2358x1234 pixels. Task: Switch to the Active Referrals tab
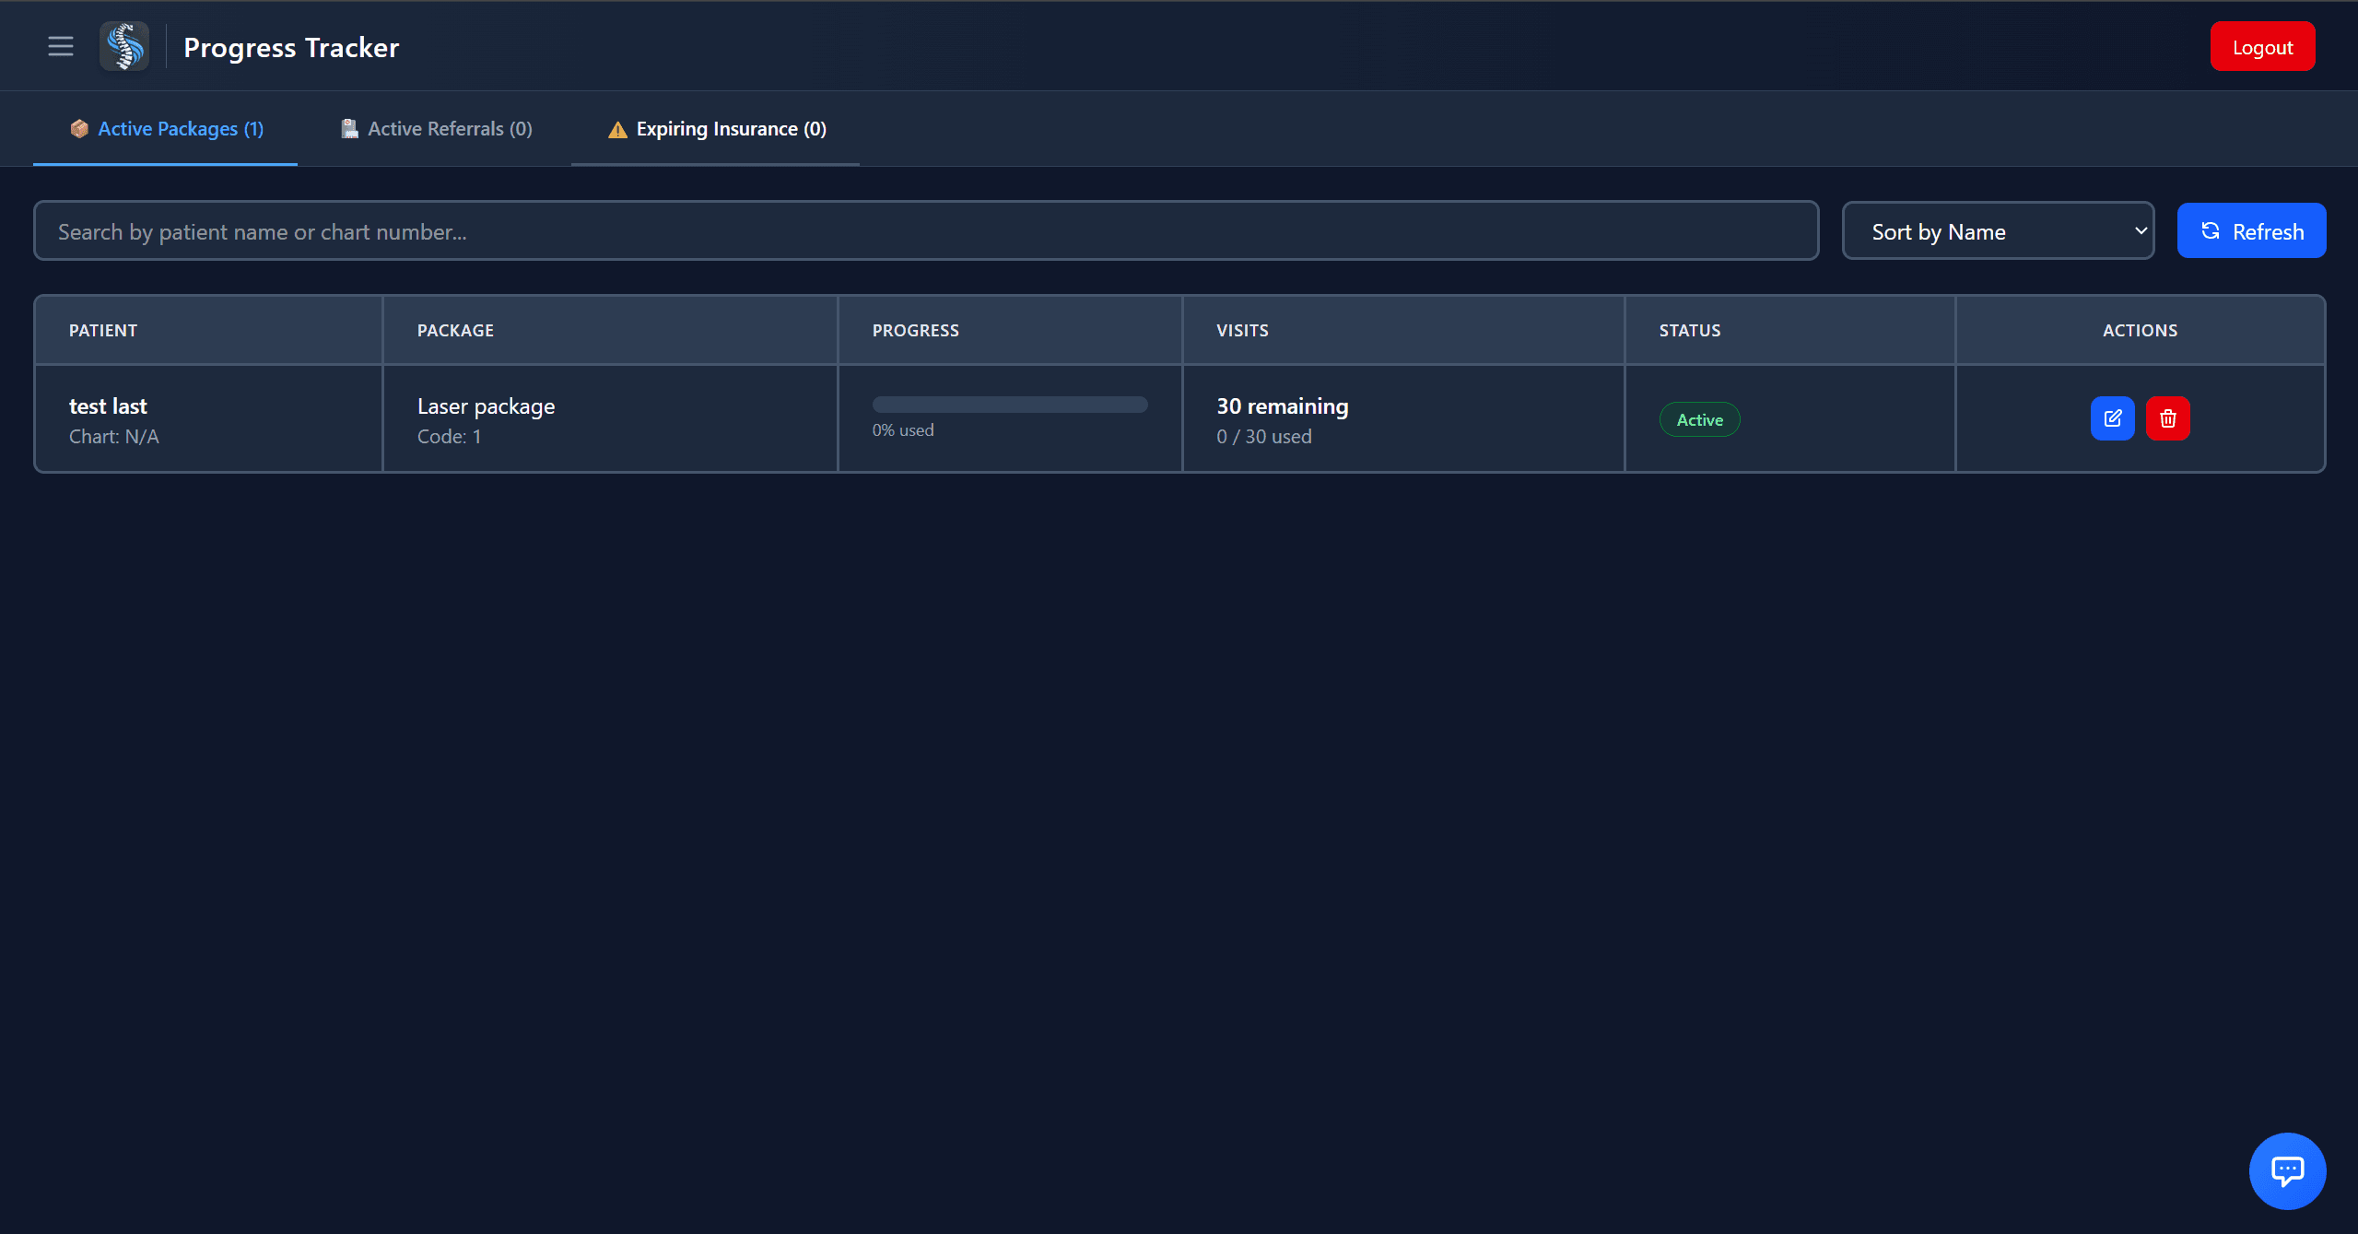coord(436,128)
